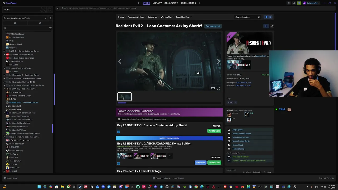Select Resident Evil 4 in the library list
This screenshot has width=338, height=190.
pyautogui.click(x=15, y=110)
